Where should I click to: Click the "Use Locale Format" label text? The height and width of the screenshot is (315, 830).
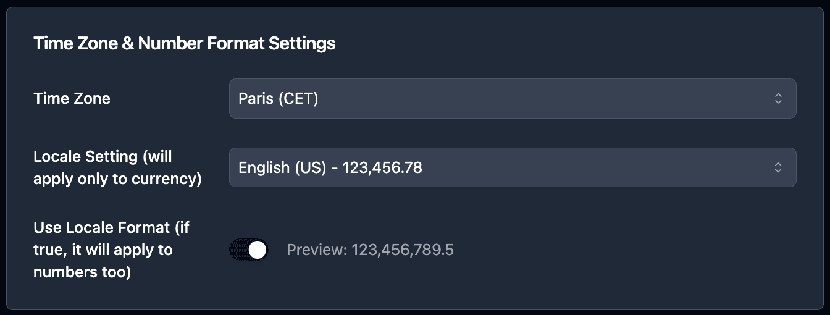(102, 227)
